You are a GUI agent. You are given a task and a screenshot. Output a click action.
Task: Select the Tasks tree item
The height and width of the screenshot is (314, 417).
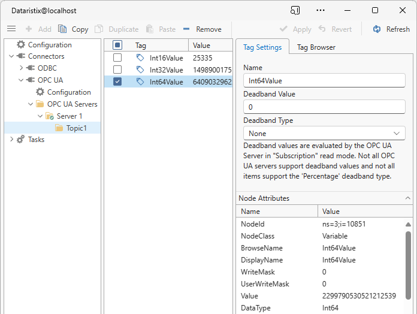pos(36,140)
